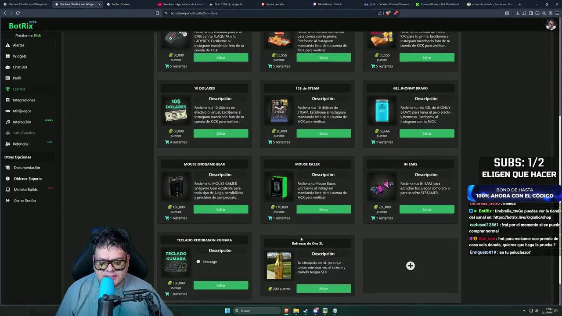Click the 10$ de STEAM image
The width and height of the screenshot is (562, 316).
(x=279, y=110)
